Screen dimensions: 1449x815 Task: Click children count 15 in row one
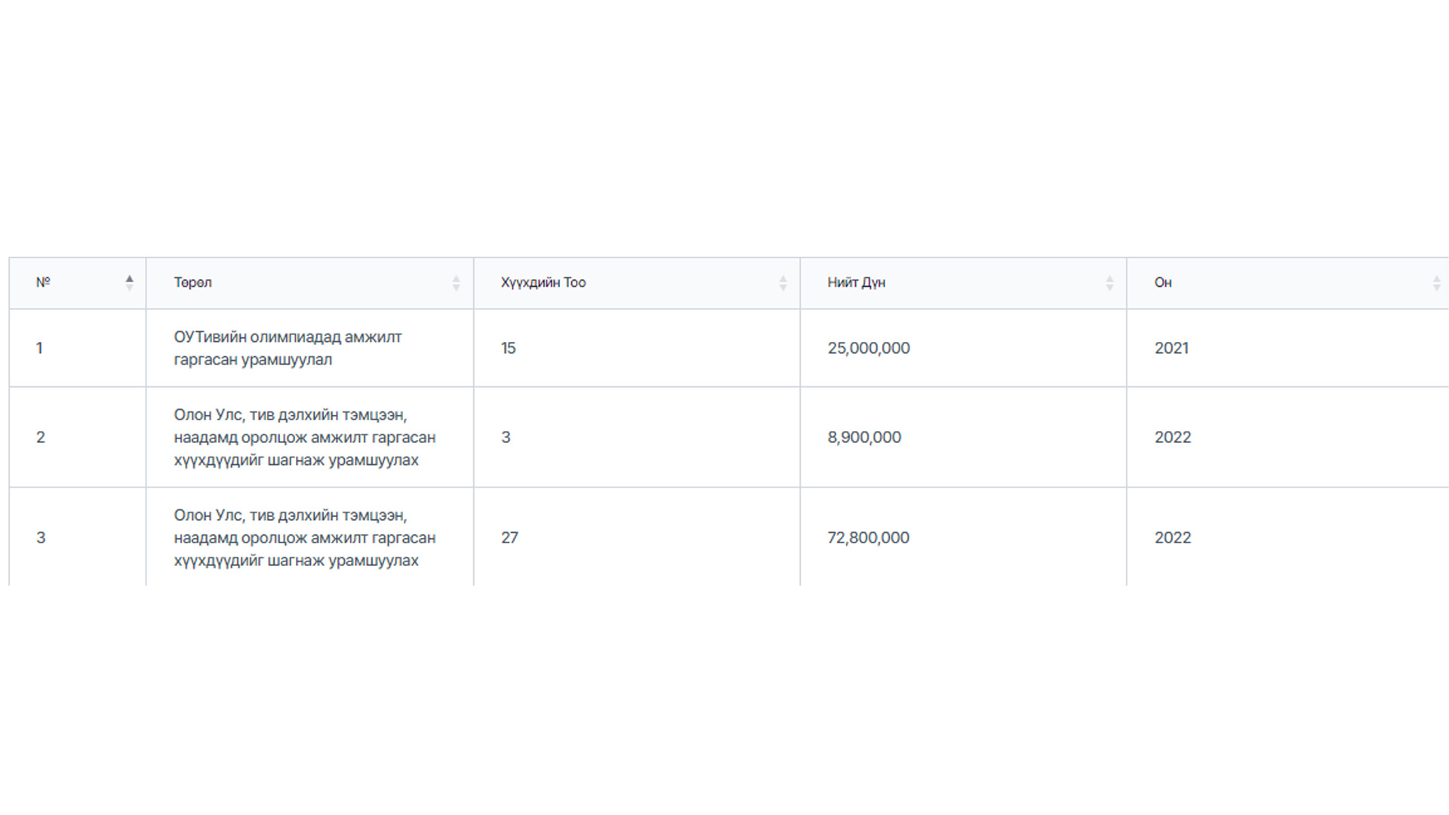(x=509, y=348)
